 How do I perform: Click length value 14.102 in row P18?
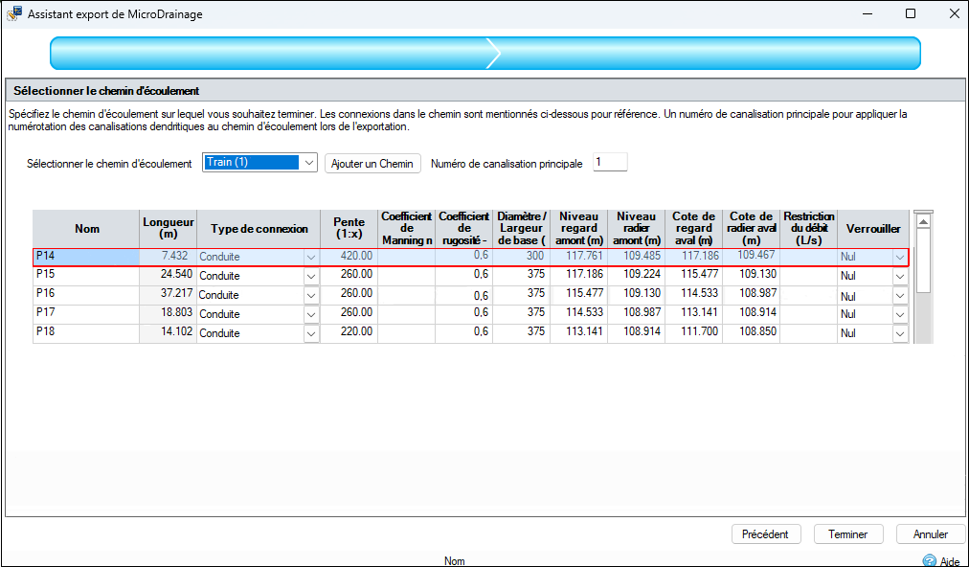[x=169, y=333]
